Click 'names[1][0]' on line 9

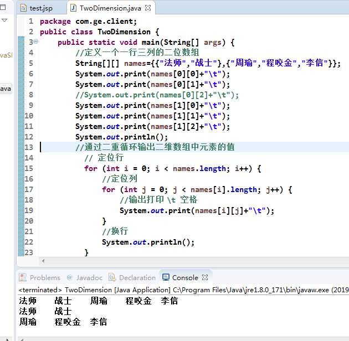pos(175,106)
